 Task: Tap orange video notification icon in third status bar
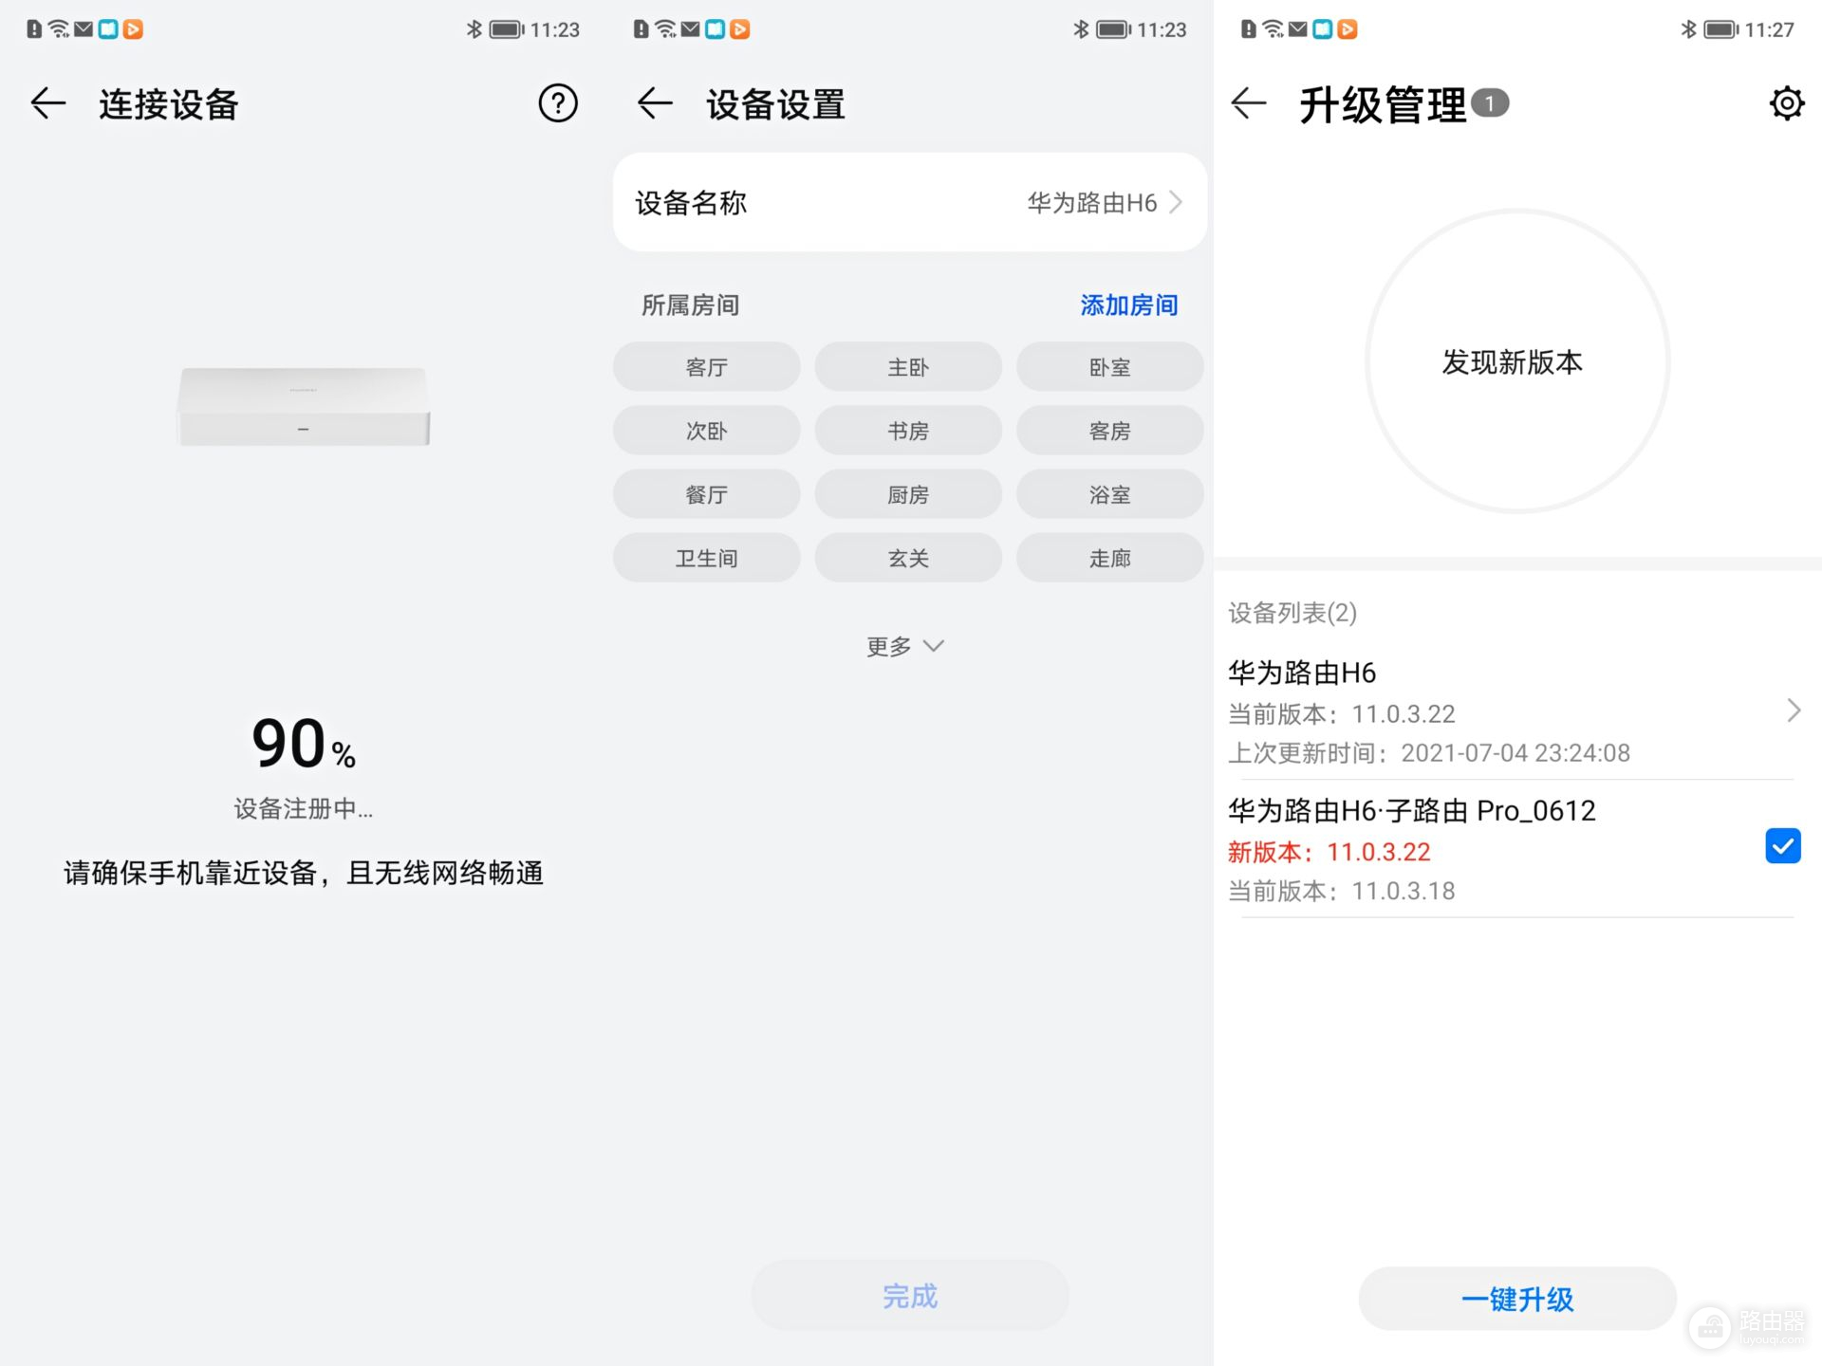point(1347,29)
